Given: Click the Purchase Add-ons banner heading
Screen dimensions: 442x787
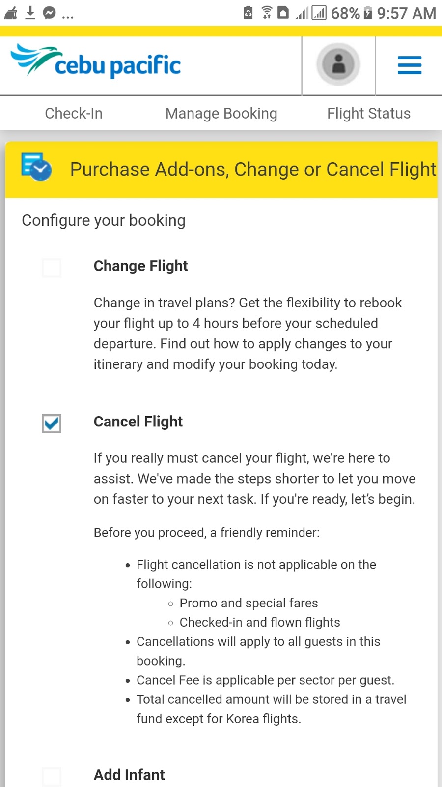Looking at the screenshot, I should (252, 169).
